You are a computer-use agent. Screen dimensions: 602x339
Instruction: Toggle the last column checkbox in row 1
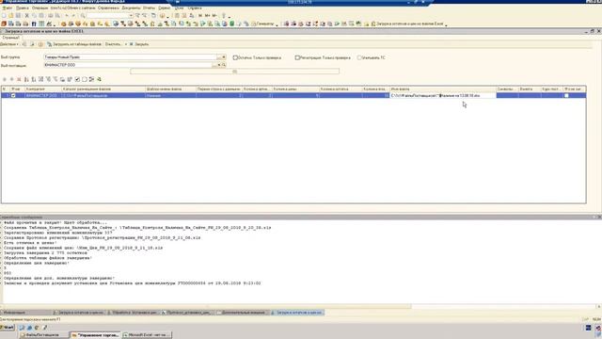(x=566, y=95)
